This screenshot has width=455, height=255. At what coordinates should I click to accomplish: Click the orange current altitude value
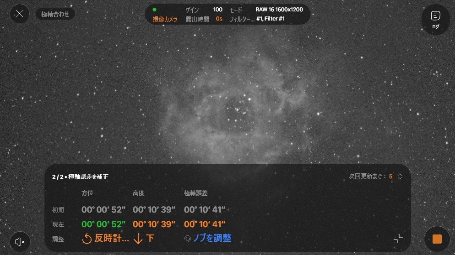[x=154, y=224]
